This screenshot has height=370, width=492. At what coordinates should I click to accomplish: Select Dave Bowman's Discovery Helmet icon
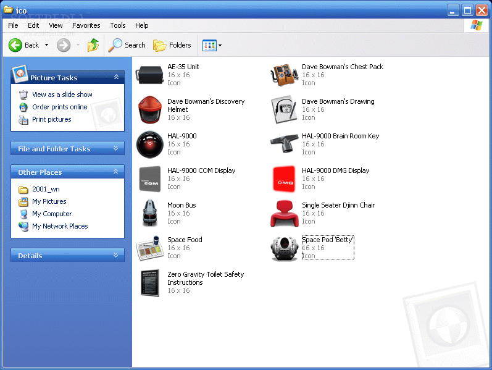click(149, 110)
